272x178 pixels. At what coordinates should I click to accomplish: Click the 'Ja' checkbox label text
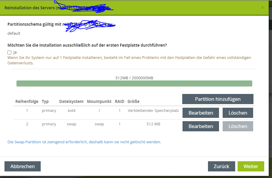(15, 52)
